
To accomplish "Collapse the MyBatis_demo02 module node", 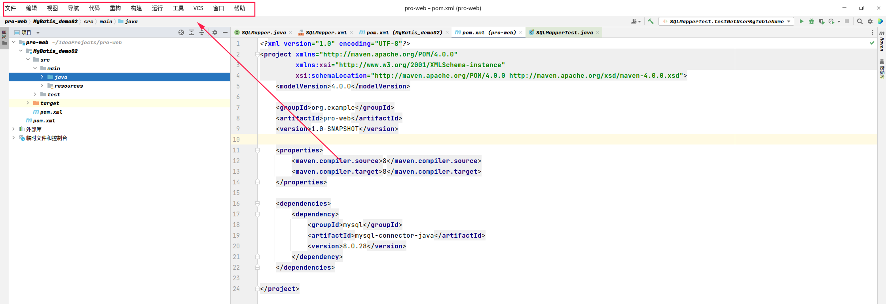I will pos(21,51).
